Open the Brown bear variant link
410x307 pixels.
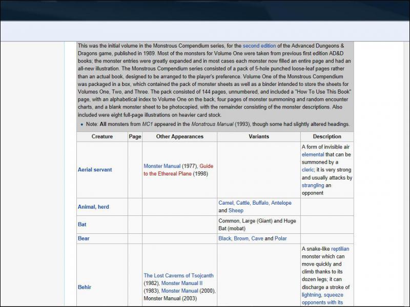(241, 238)
